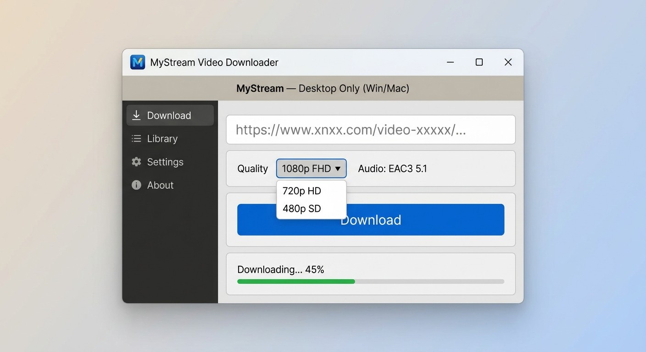Switch to the Library section
Image resolution: width=646 pixels, height=352 pixels.
tap(170, 138)
